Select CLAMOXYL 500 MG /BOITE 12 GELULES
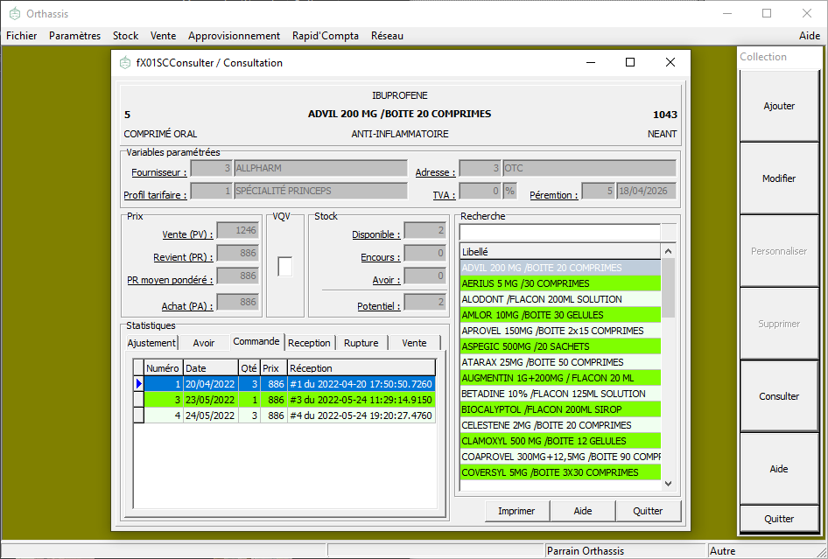 pos(560,441)
